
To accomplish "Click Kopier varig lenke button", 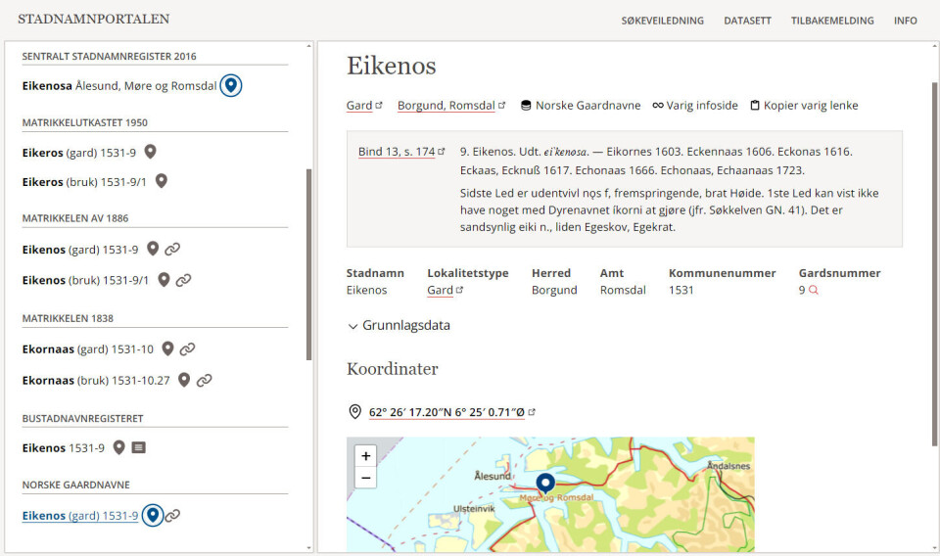I will coord(803,106).
